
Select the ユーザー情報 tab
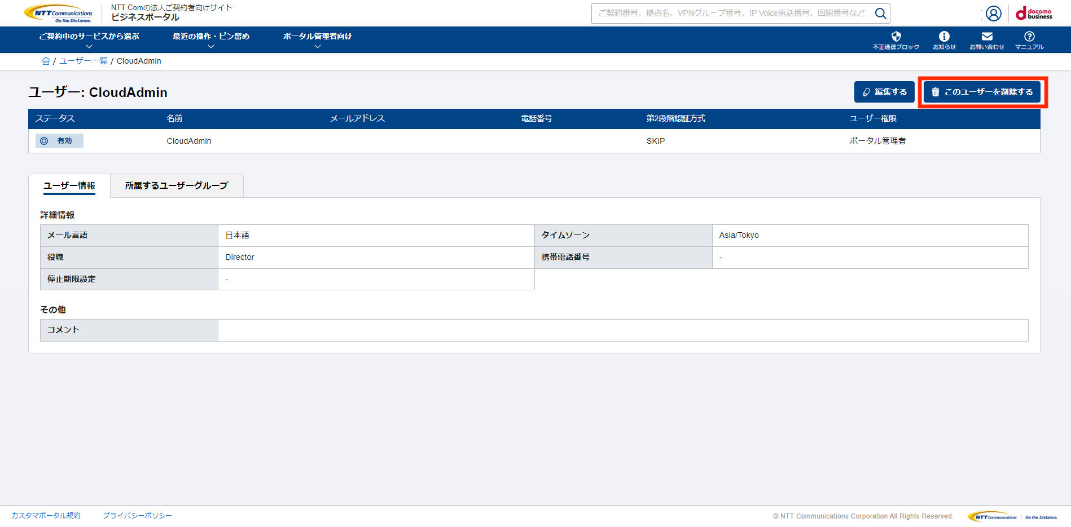[x=69, y=185]
